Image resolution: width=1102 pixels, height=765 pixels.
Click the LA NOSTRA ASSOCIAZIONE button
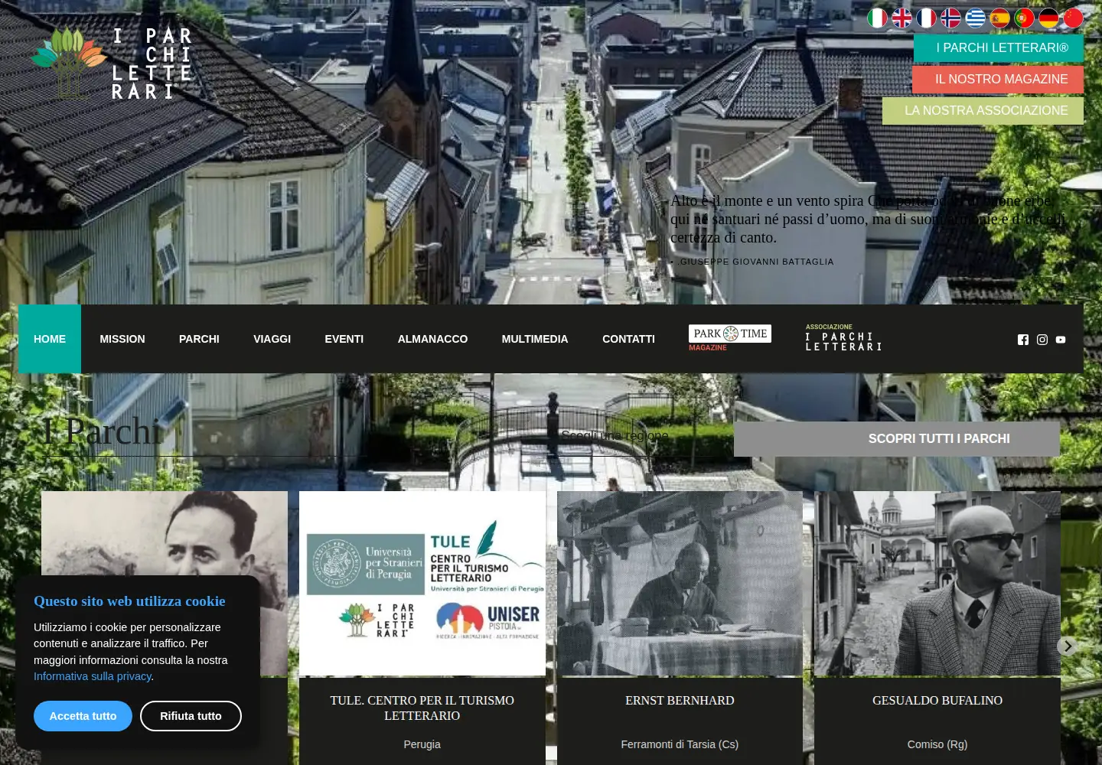pos(983,111)
